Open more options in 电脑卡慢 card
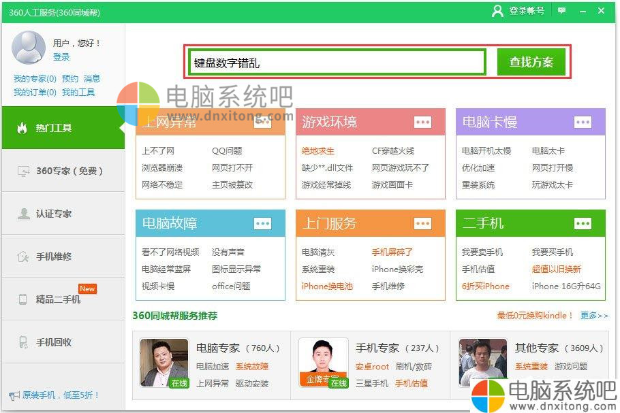The height and width of the screenshot is (413, 620). 583,122
